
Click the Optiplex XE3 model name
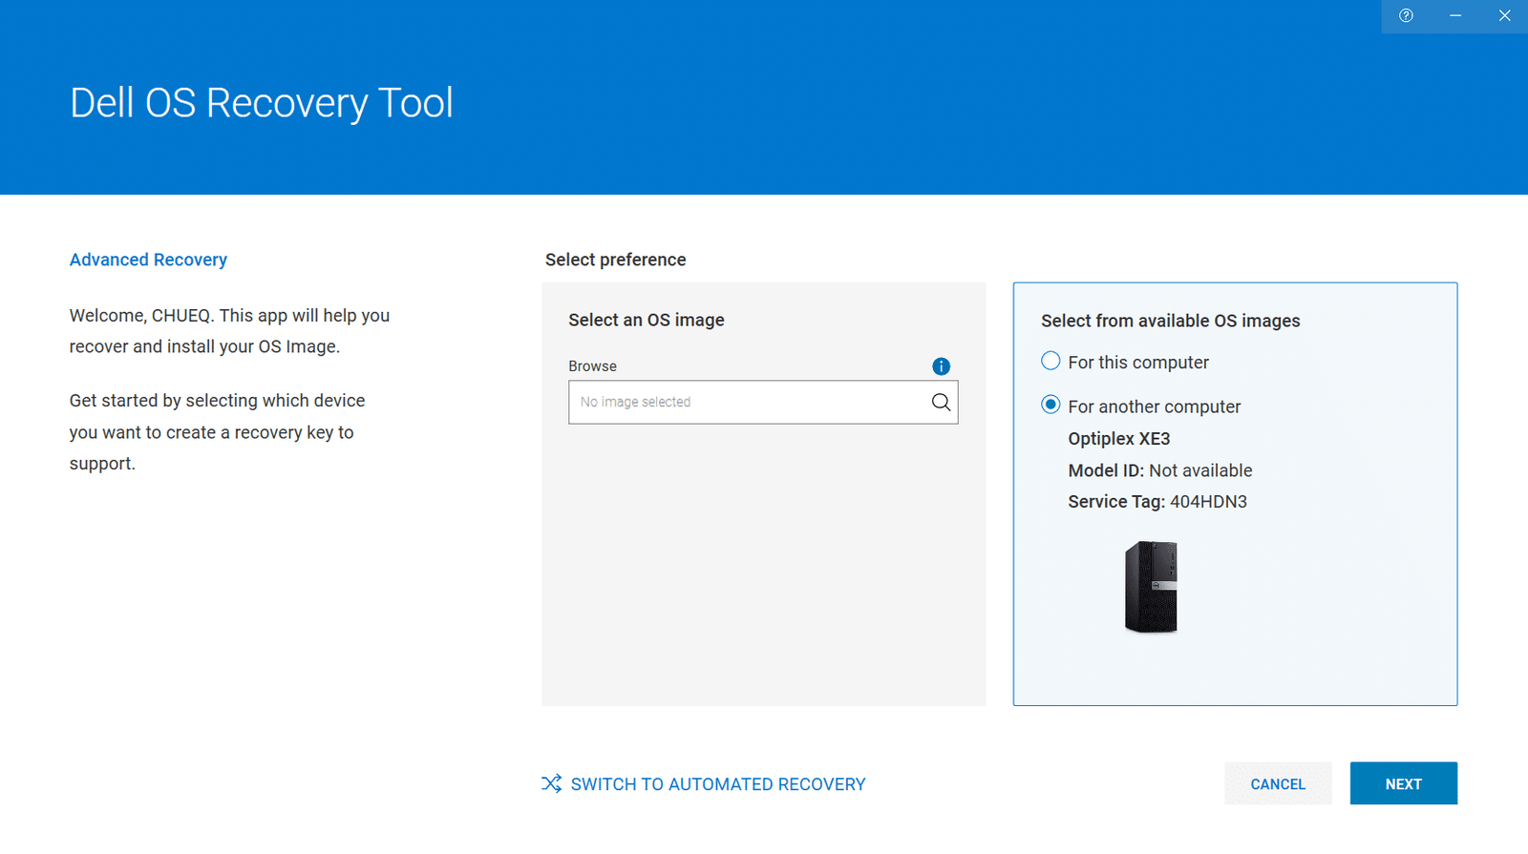pos(1118,439)
